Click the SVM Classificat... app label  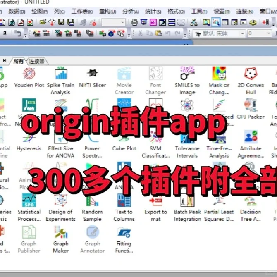click(155, 152)
